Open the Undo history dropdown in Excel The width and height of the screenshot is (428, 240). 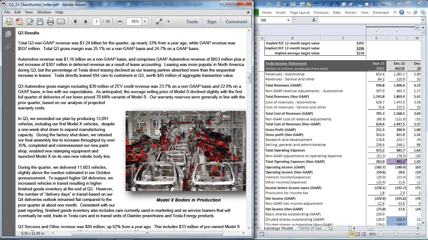(263, 4)
